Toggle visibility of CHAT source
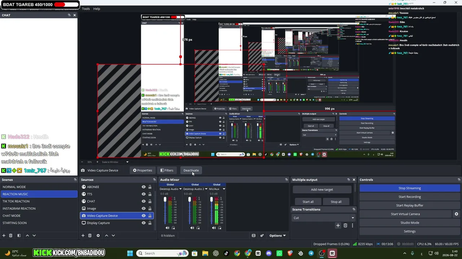This screenshot has width=462, height=259. (x=144, y=201)
